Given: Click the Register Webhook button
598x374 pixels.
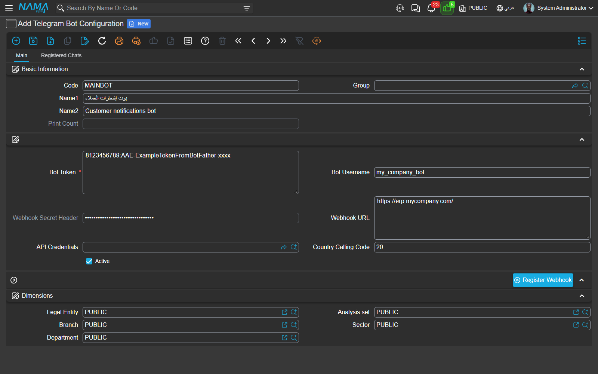Looking at the screenshot, I should tap(543, 280).
